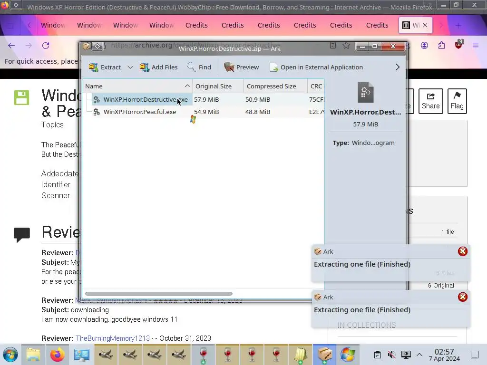
Task: Click the Share button on archive page
Action: [x=430, y=101]
